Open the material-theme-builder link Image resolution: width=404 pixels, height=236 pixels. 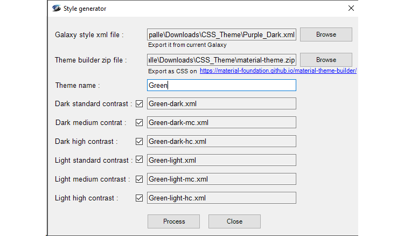click(278, 71)
